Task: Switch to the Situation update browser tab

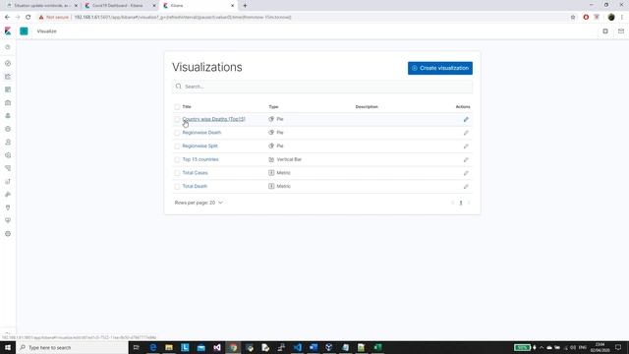Action: tap(41, 6)
